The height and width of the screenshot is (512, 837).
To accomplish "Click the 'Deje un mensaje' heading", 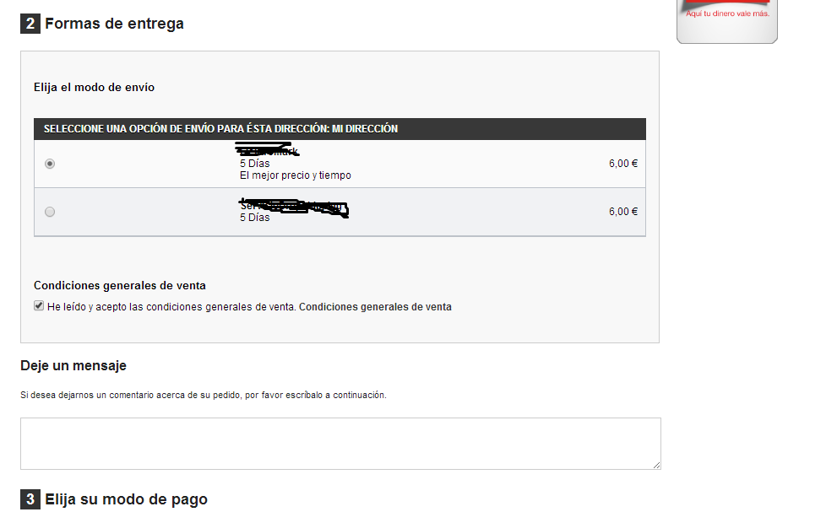I will pyautogui.click(x=73, y=365).
